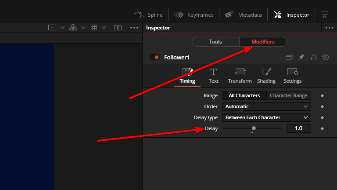Select Character Range option

pos(288,95)
